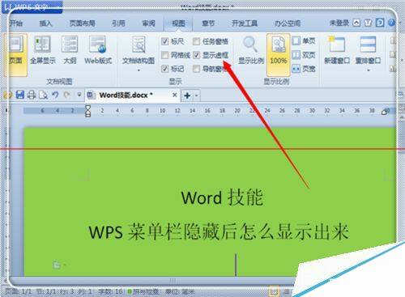Toggle the Marks (标记) checkbox

(x=164, y=69)
